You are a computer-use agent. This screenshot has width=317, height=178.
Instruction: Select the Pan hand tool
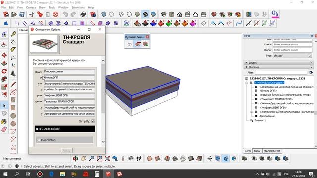[83, 158]
